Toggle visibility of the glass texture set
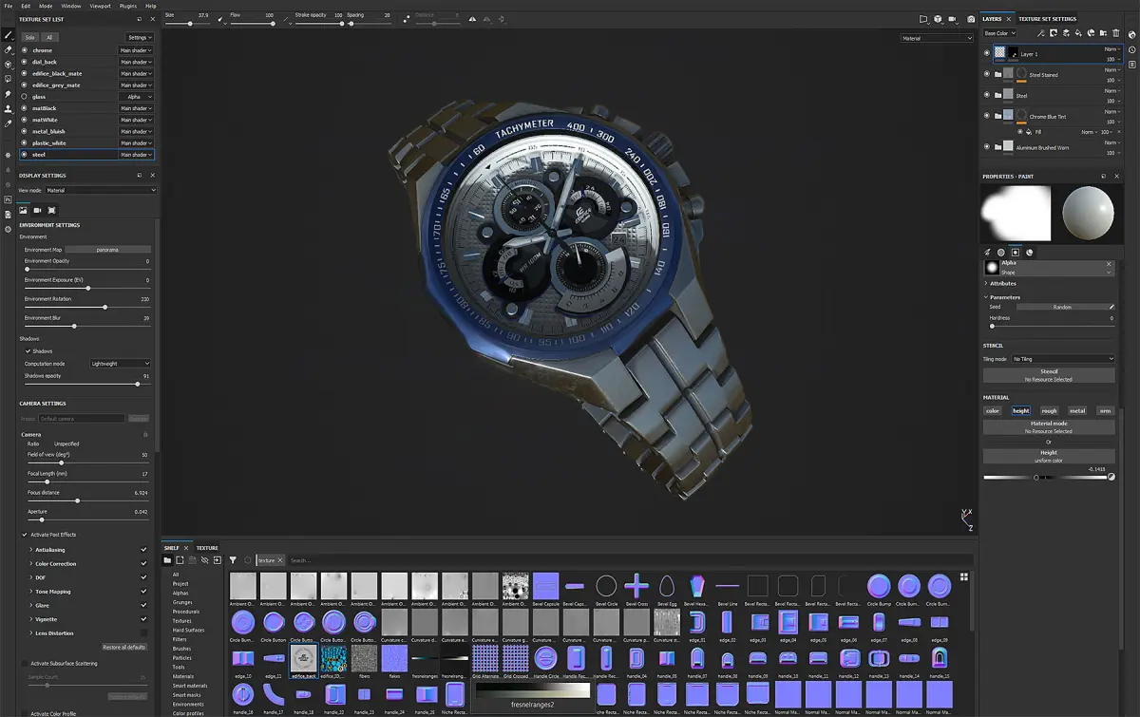 pyautogui.click(x=25, y=97)
